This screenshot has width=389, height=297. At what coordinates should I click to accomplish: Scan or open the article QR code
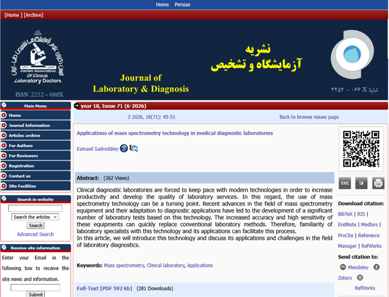pos(361,149)
